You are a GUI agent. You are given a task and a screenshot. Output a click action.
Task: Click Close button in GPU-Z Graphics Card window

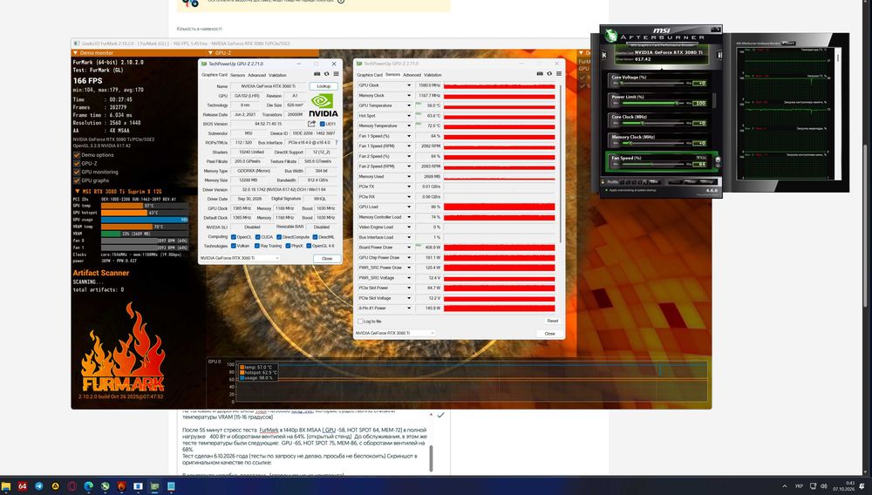pyautogui.click(x=327, y=258)
